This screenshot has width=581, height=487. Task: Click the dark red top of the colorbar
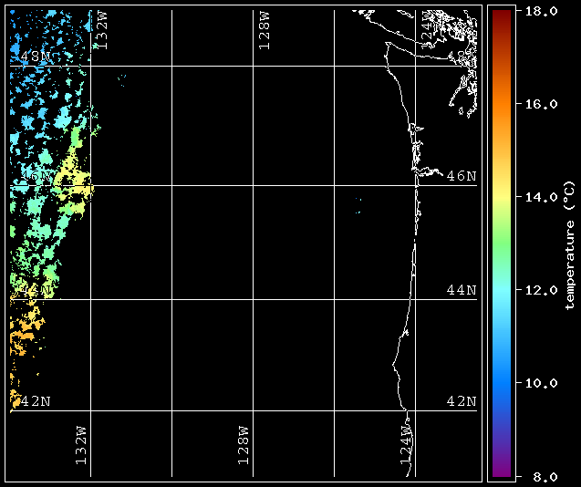500,14
